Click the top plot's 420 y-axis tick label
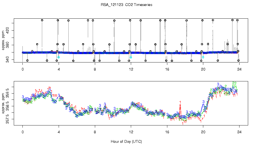The width and height of the screenshot is (253, 146). 7,30
